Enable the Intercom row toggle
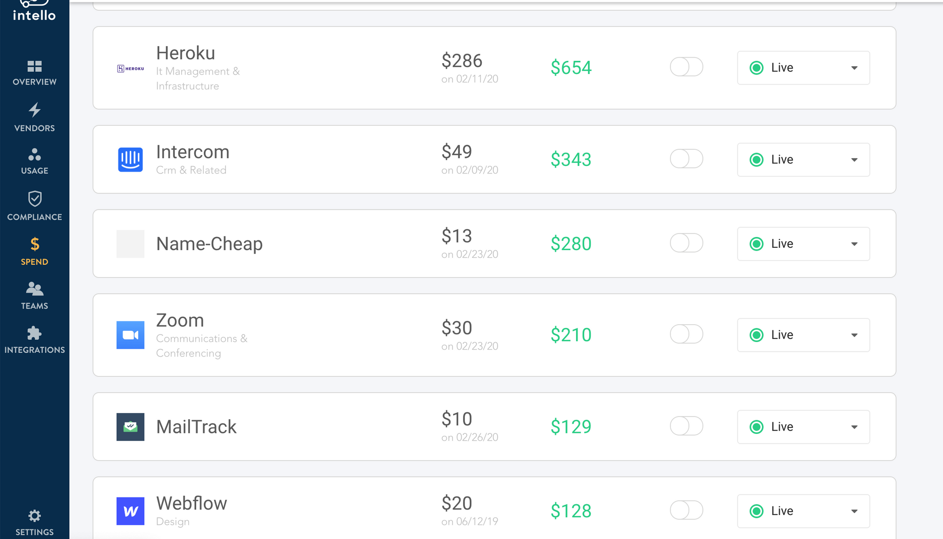 [x=686, y=159]
